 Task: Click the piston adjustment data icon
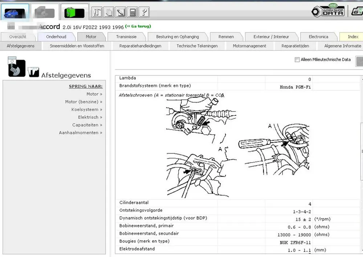(x=16, y=67)
